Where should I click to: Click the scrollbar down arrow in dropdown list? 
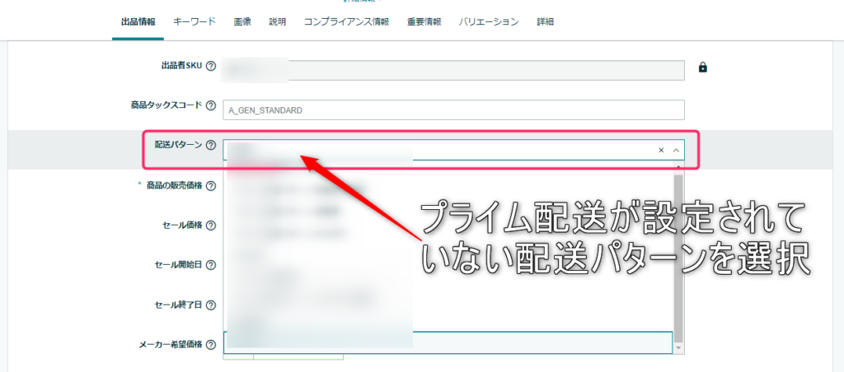pos(678,348)
